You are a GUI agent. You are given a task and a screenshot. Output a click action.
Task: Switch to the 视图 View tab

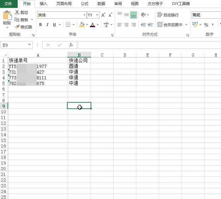click(134, 4)
